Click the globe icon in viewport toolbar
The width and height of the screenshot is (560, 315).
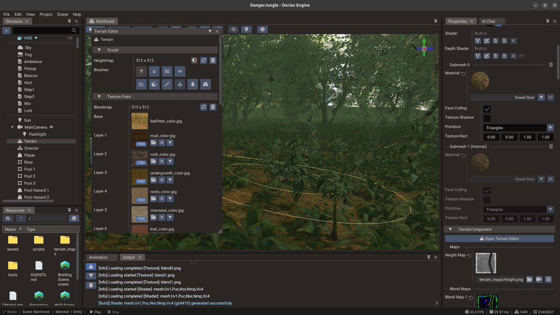click(x=234, y=29)
